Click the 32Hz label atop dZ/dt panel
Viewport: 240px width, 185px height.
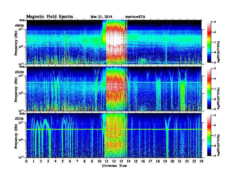pyautogui.click(x=22, y=114)
